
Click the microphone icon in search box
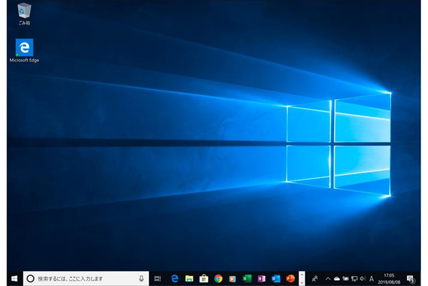coord(141,278)
